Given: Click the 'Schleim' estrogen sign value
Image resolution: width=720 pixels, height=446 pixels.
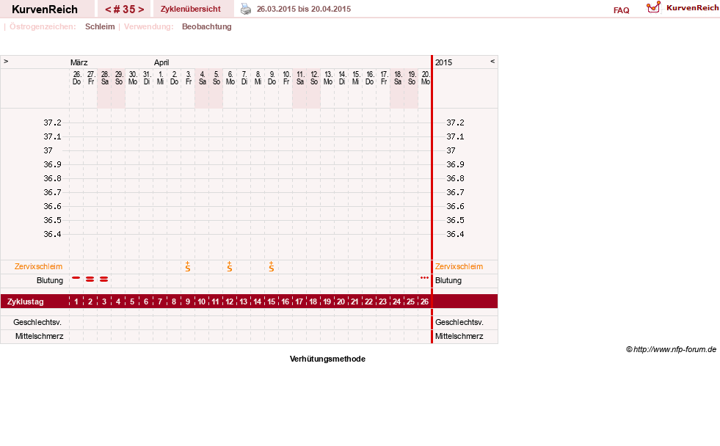Looking at the screenshot, I should (x=100, y=26).
